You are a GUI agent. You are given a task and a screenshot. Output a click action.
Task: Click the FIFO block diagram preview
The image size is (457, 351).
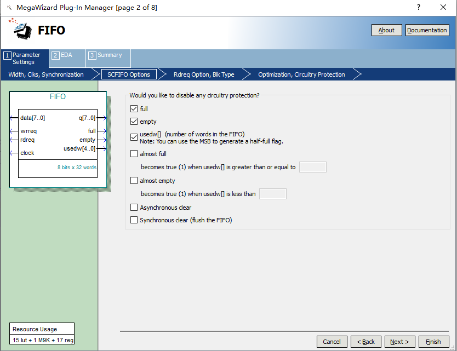pos(58,140)
